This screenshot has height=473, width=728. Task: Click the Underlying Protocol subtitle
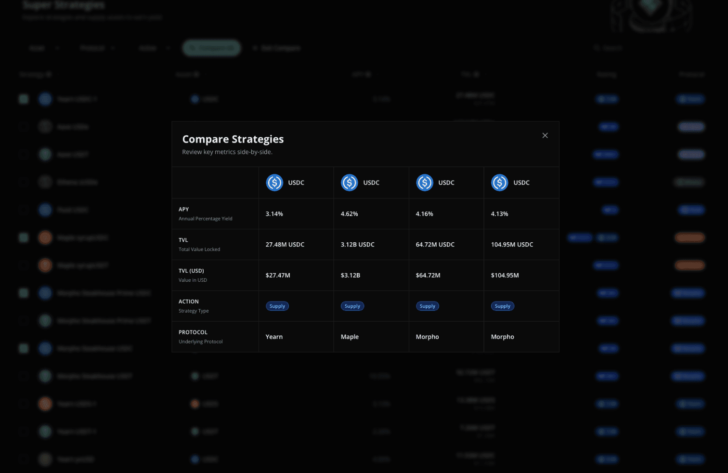click(x=201, y=342)
